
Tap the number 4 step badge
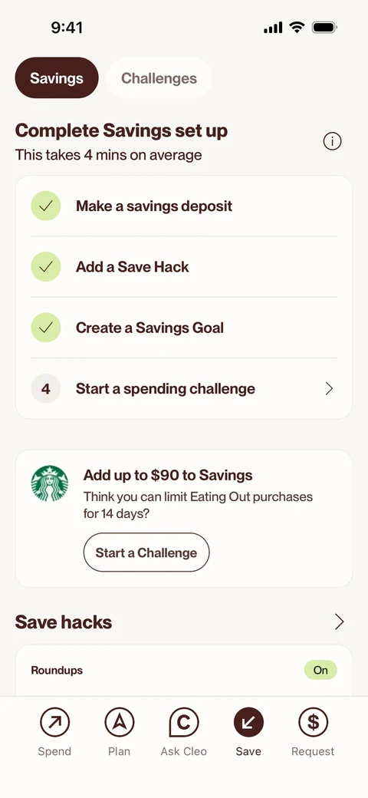[46, 389]
